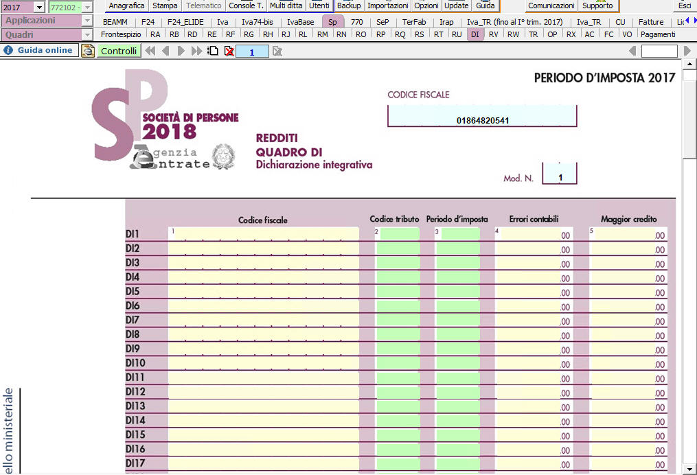Jump to last module with double-right arrow

196,51
